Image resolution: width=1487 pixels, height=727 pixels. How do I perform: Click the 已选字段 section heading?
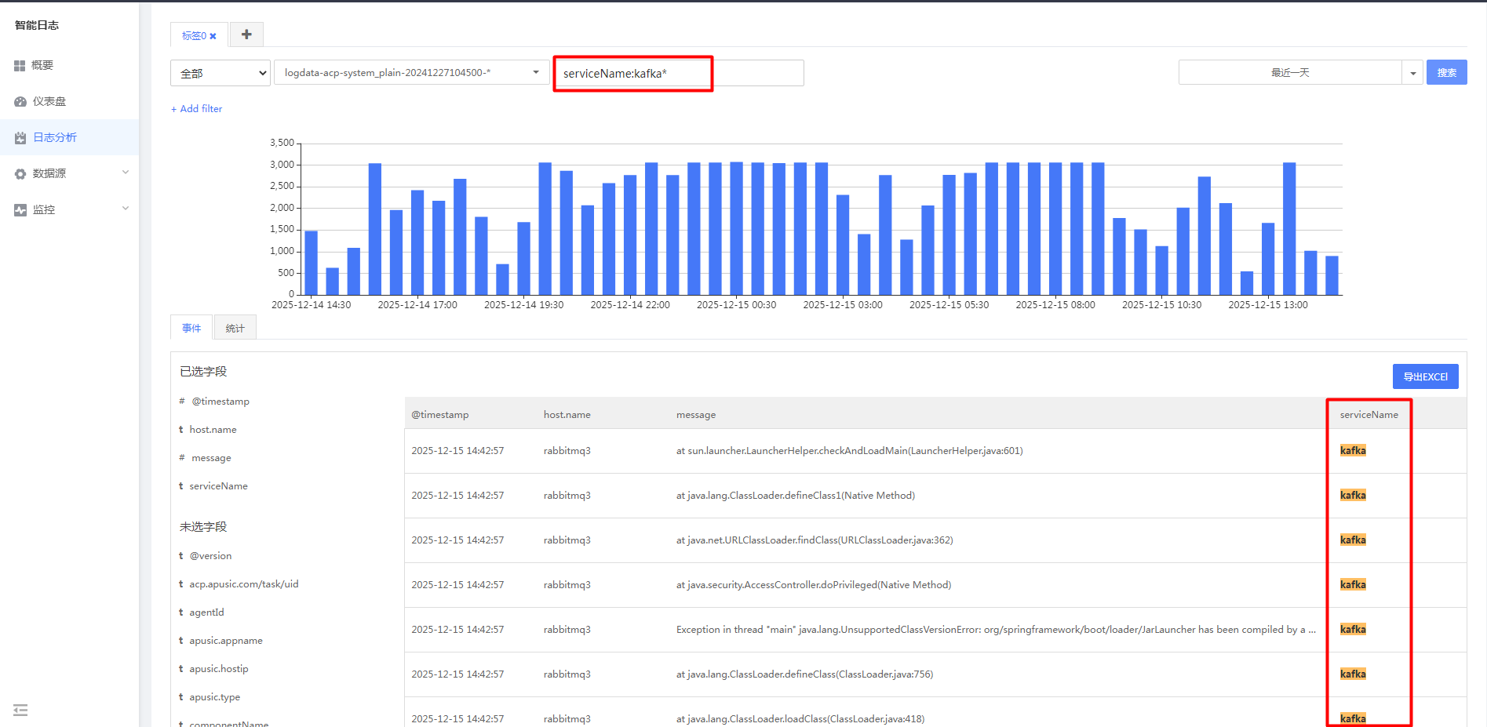click(x=203, y=372)
